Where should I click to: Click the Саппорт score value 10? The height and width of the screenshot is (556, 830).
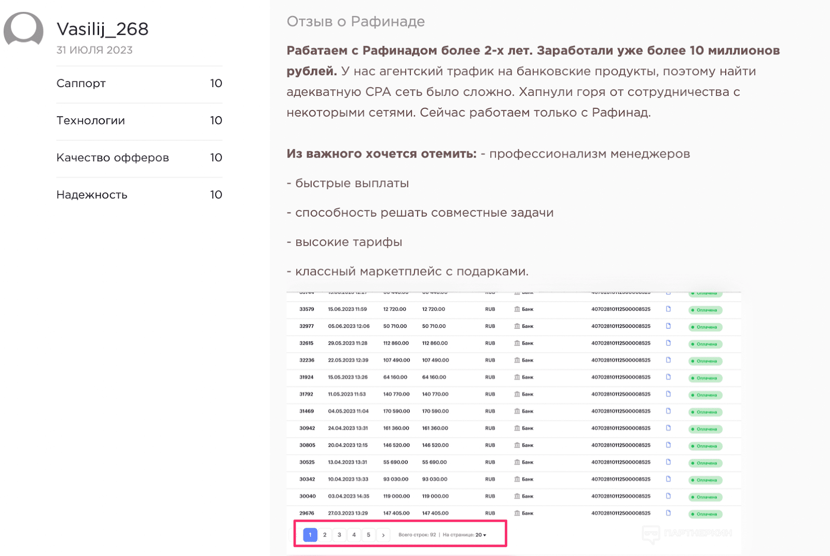(216, 83)
